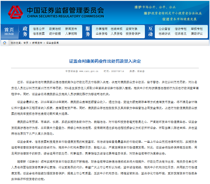The height and width of the screenshot is (184, 210).
Task: Open 信息公开 in the 政务 menu
Action: pyautogui.click(x=39, y=29)
